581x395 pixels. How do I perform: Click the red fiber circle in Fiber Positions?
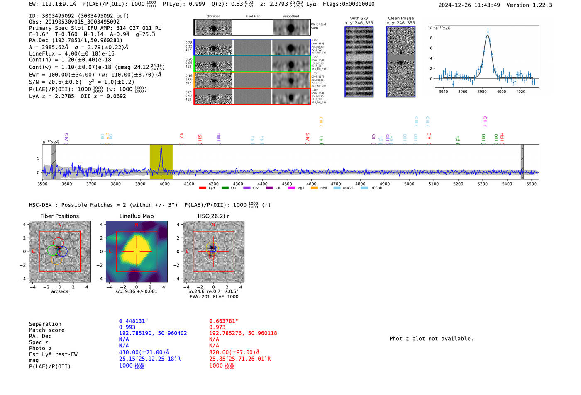click(x=58, y=243)
